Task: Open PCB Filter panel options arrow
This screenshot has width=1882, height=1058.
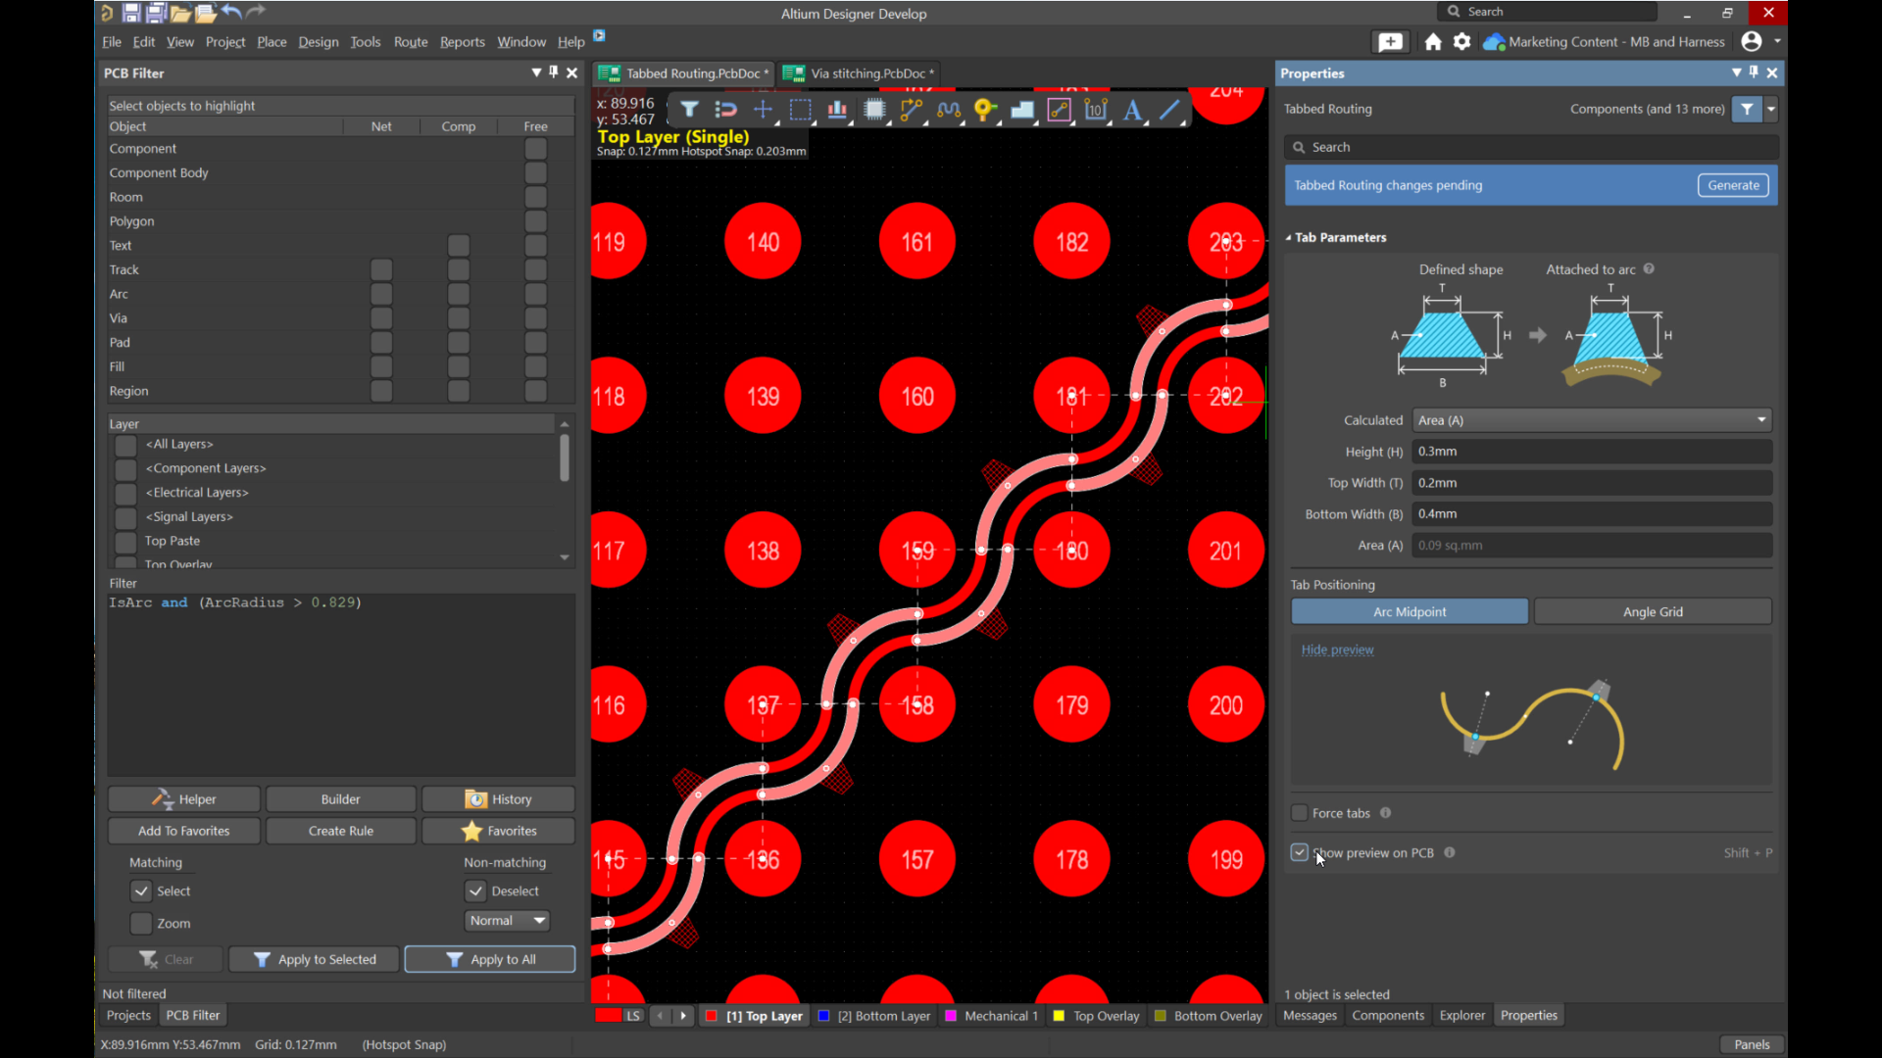Action: coord(536,72)
